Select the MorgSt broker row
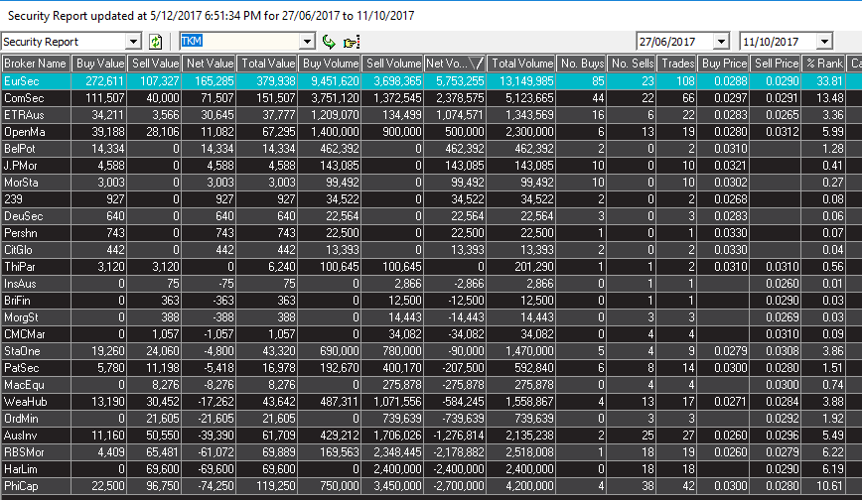 pyautogui.click(x=431, y=317)
